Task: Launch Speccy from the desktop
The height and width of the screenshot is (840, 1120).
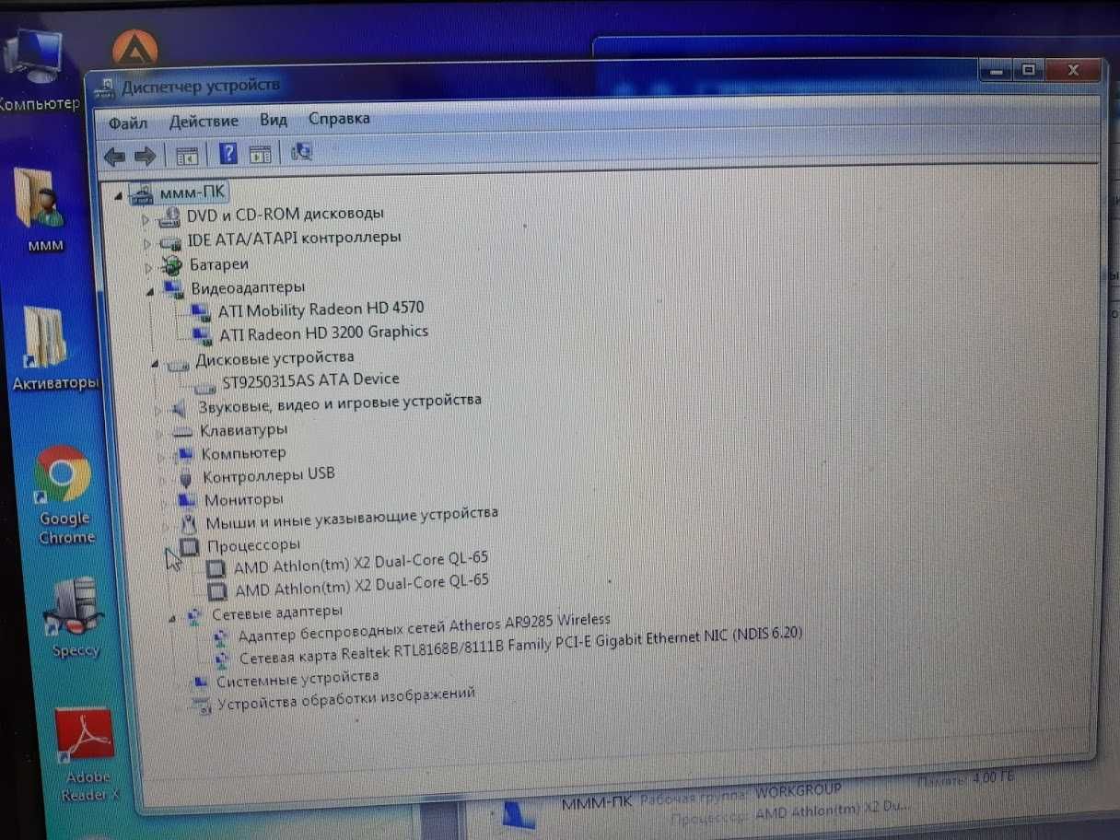Action: click(x=75, y=617)
